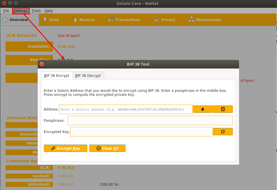Minimize the Solaris Core wallet window
This screenshot has width=277, height=190.
[10, 3]
